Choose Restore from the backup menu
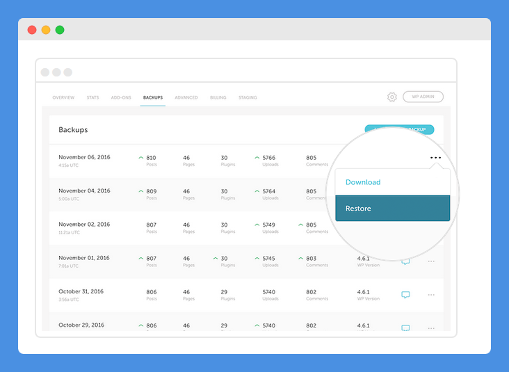The width and height of the screenshot is (509, 372). point(392,209)
